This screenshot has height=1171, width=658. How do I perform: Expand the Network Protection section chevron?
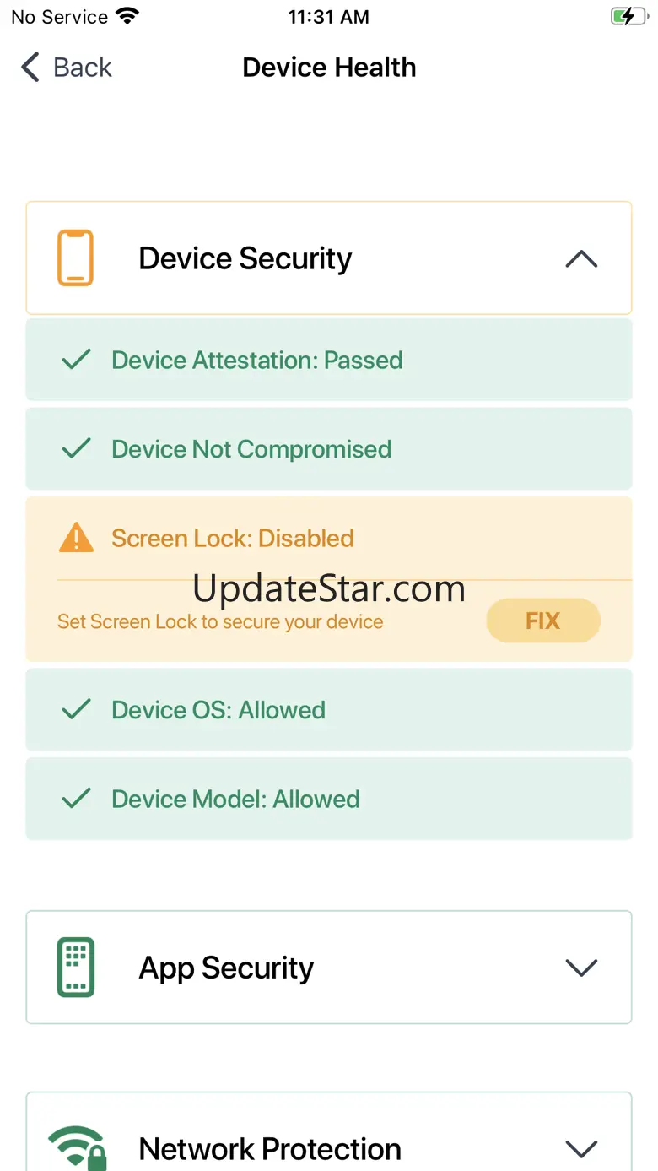[580, 1148]
